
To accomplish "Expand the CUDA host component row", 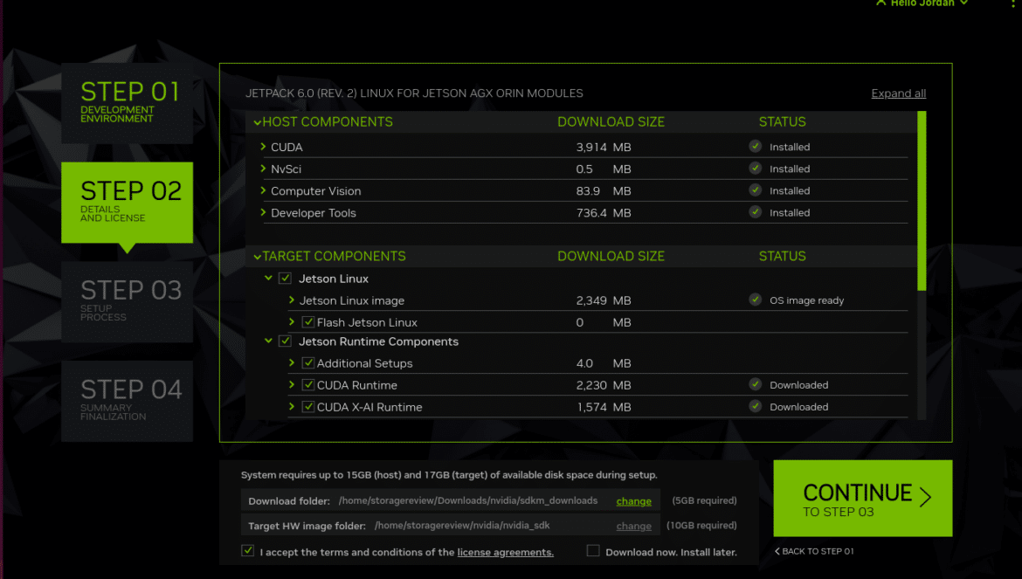I will (x=263, y=147).
